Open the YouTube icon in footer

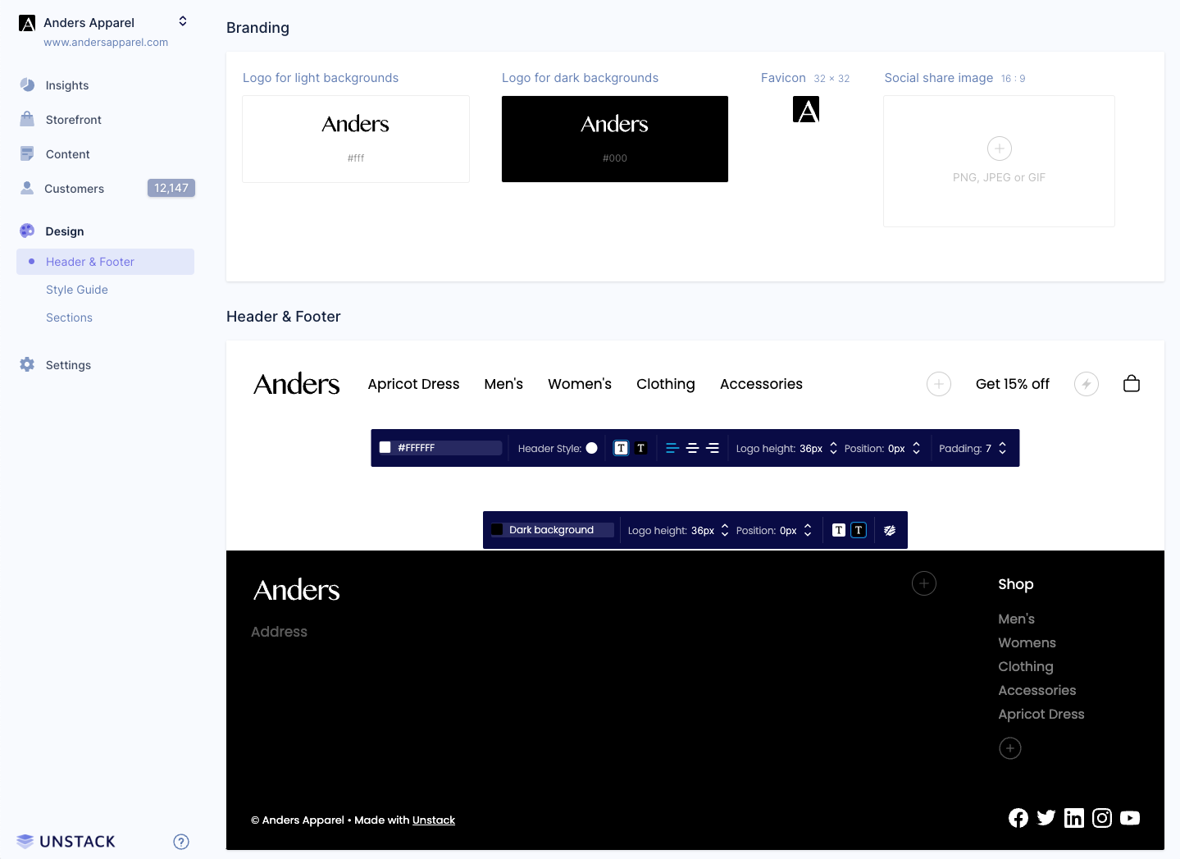[1129, 818]
